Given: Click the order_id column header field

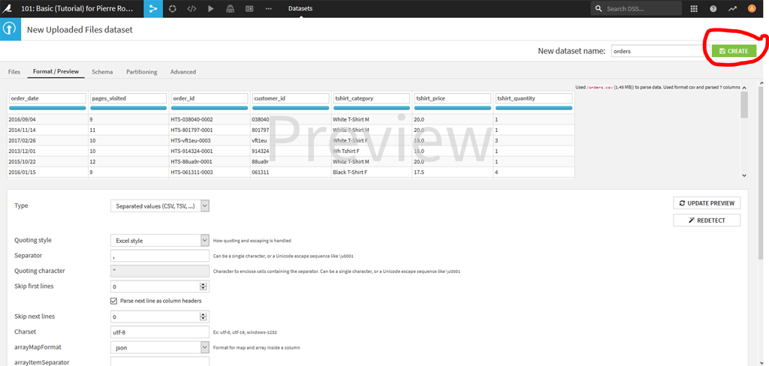Looking at the screenshot, I should click(210, 98).
